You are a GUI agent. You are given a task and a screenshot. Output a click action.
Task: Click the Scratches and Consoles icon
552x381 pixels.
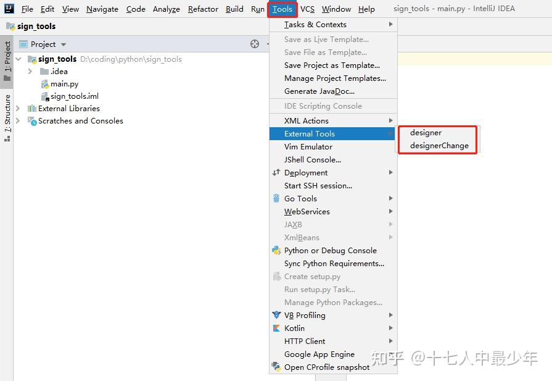click(32, 121)
